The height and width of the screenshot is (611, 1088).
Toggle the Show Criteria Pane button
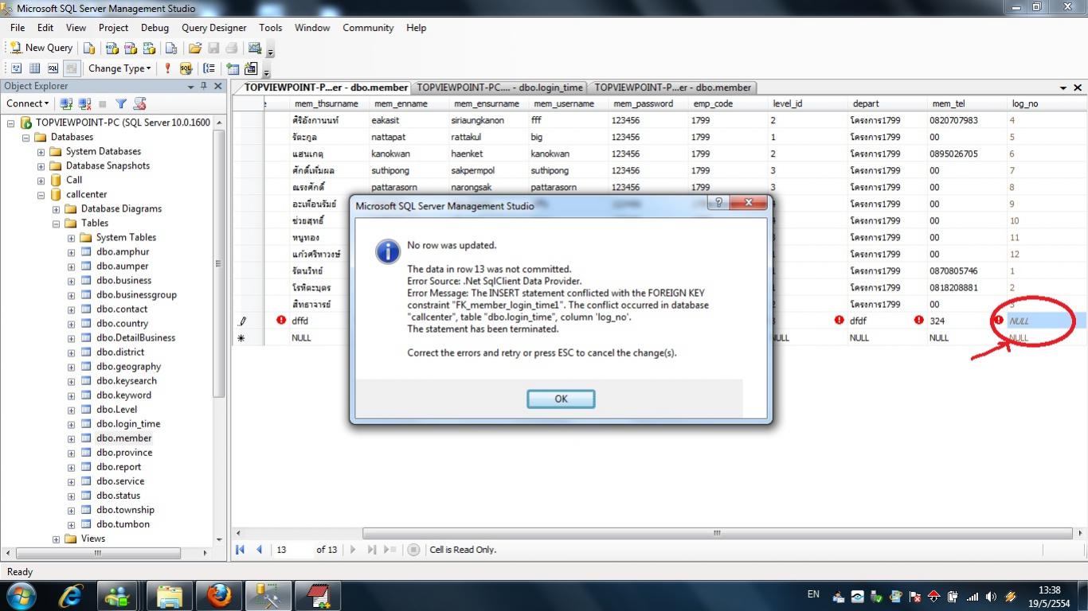(x=34, y=68)
